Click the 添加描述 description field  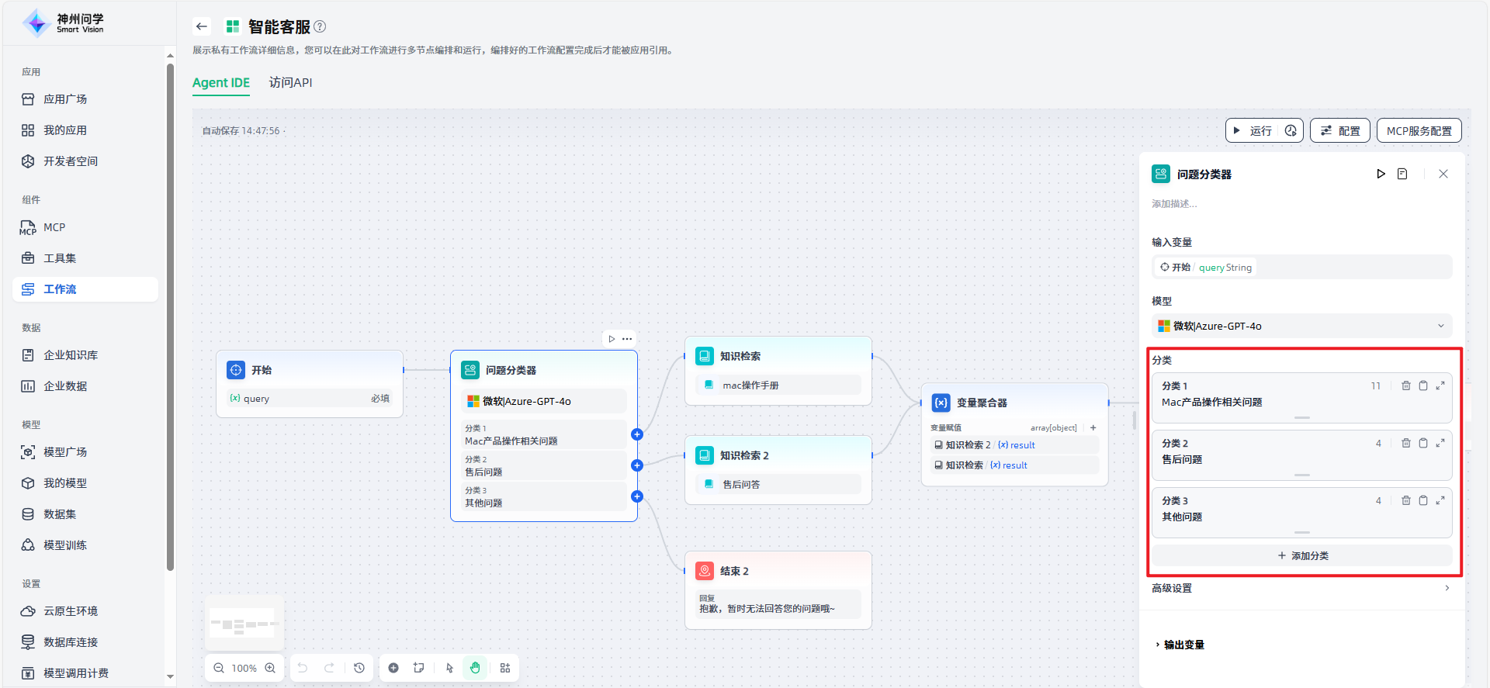[x=1174, y=204]
